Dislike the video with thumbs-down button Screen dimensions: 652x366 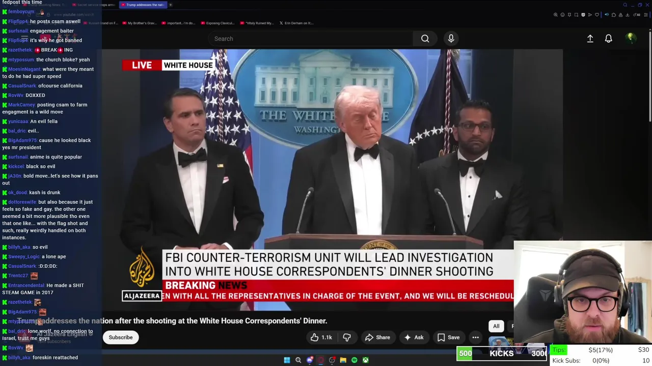click(347, 338)
